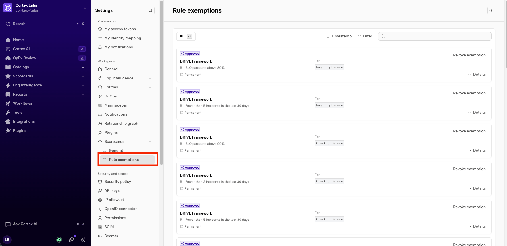Image resolution: width=507 pixels, height=246 pixels.
Task: Click the exemptions search field
Action: pos(435,36)
